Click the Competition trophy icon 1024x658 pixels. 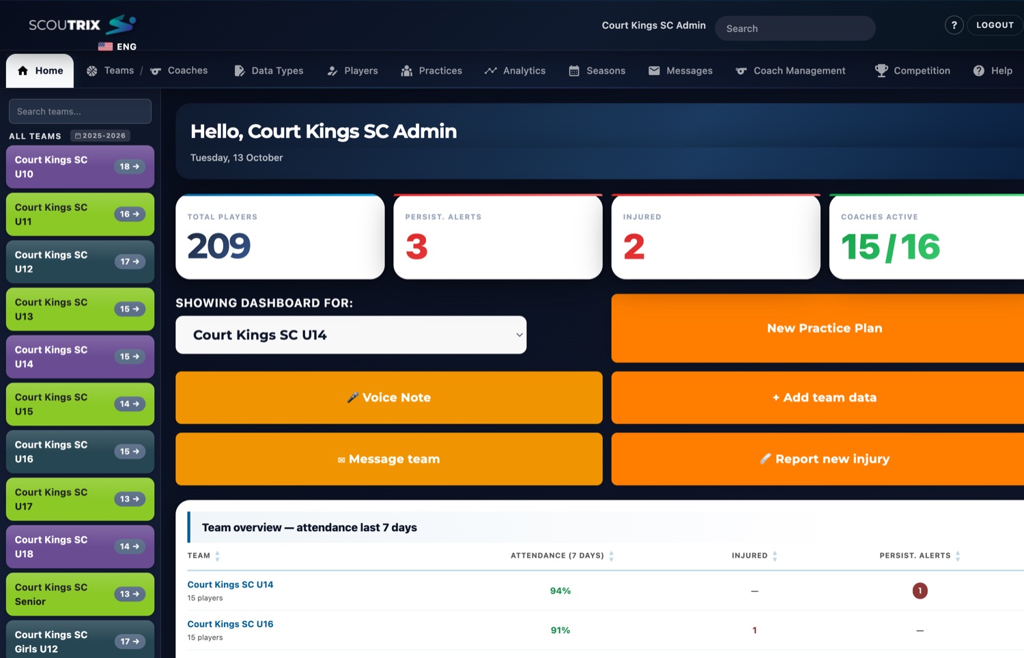click(881, 71)
